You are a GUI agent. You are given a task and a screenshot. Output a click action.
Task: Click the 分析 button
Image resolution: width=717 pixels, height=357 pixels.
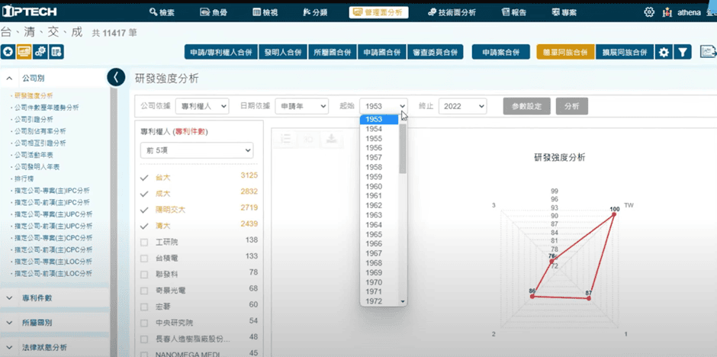pyautogui.click(x=571, y=106)
